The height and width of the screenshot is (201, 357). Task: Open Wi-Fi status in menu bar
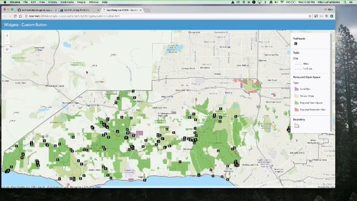[x=282, y=2]
